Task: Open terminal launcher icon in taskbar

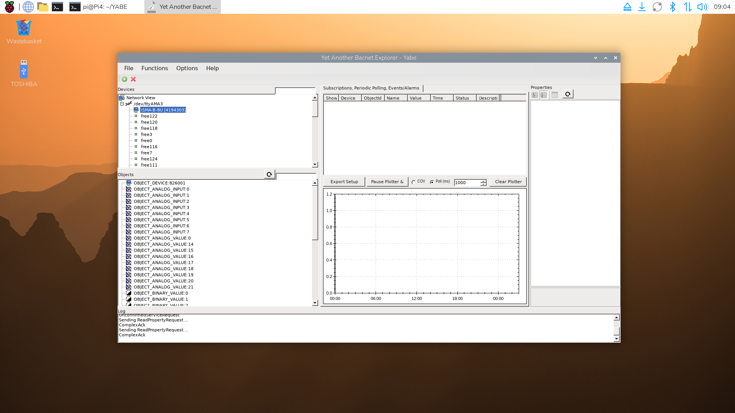Action: coord(57,7)
